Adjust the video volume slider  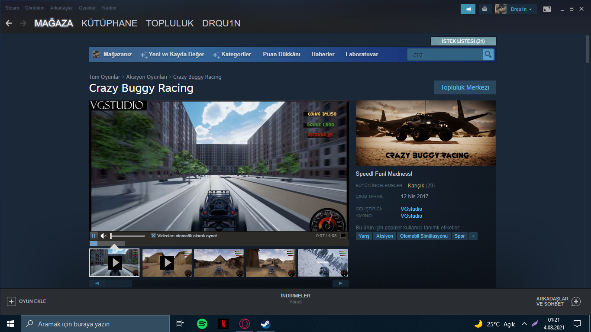[x=127, y=236]
